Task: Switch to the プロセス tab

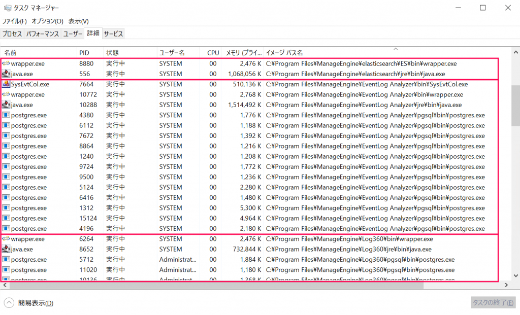Action: click(x=12, y=34)
